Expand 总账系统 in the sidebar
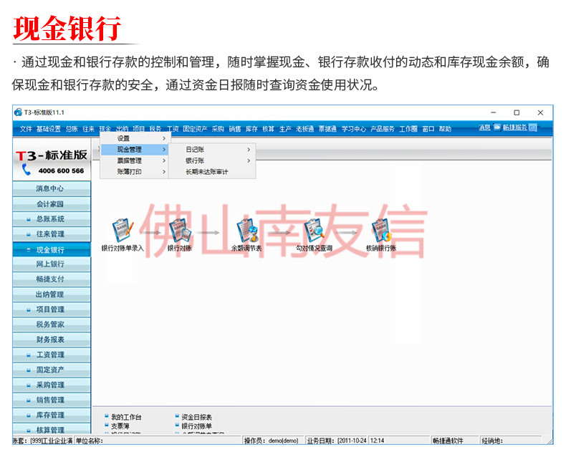 (x=29, y=219)
